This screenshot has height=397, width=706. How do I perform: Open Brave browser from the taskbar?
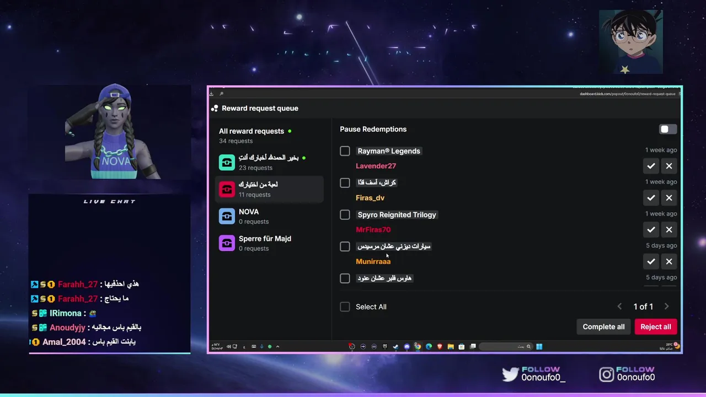[x=440, y=347]
